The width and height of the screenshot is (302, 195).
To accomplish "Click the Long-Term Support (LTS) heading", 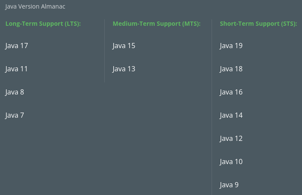I will 43,24.
